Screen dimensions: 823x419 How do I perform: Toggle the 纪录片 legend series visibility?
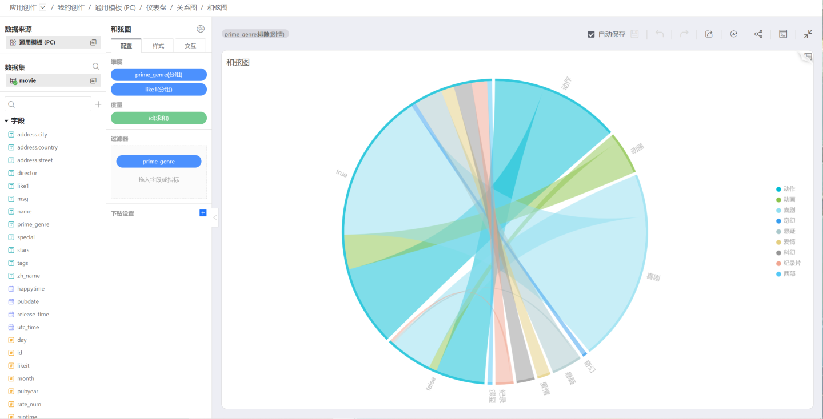point(788,263)
